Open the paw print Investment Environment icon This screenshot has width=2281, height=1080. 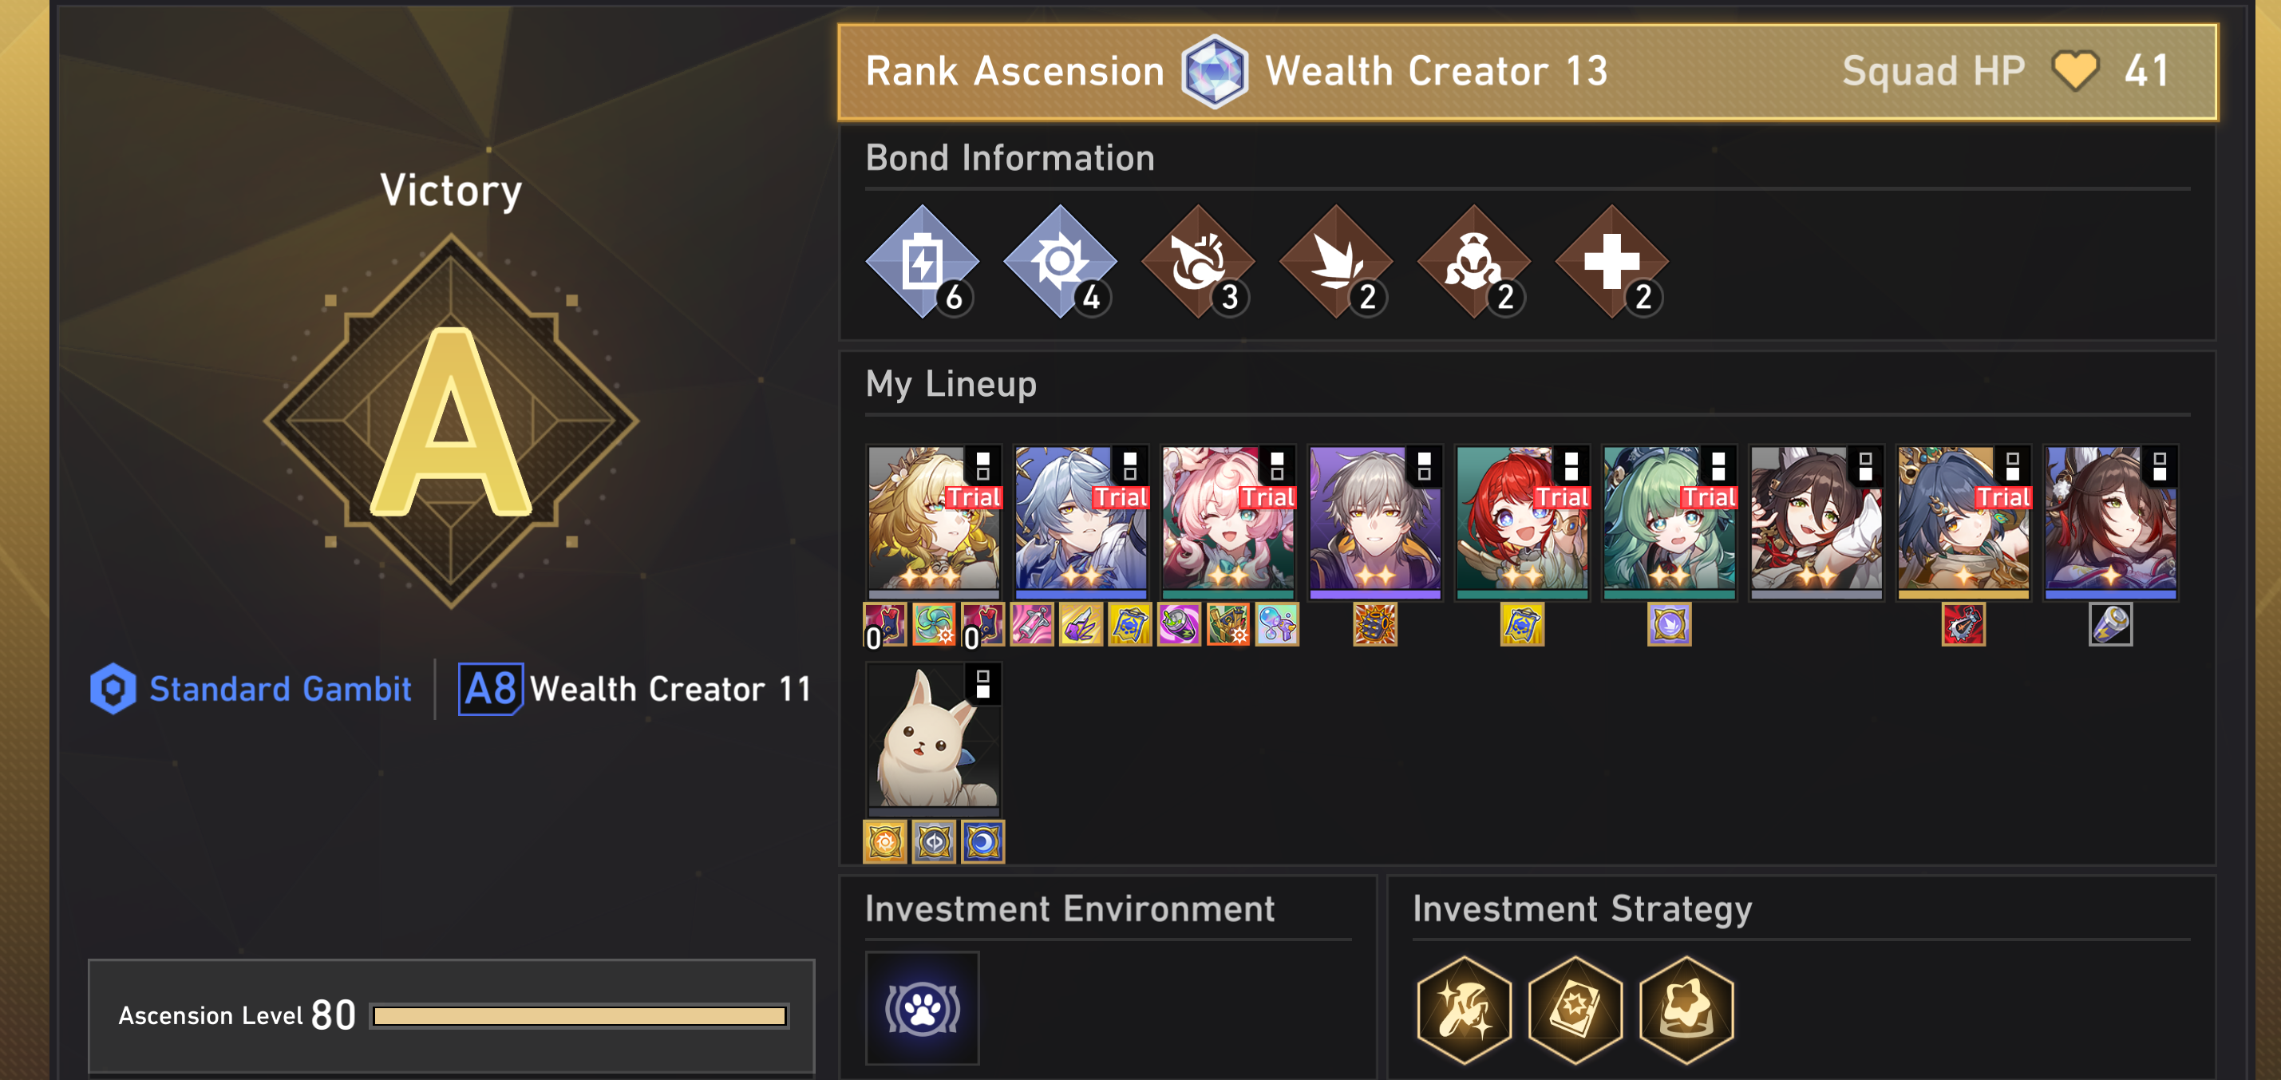pos(922,1007)
